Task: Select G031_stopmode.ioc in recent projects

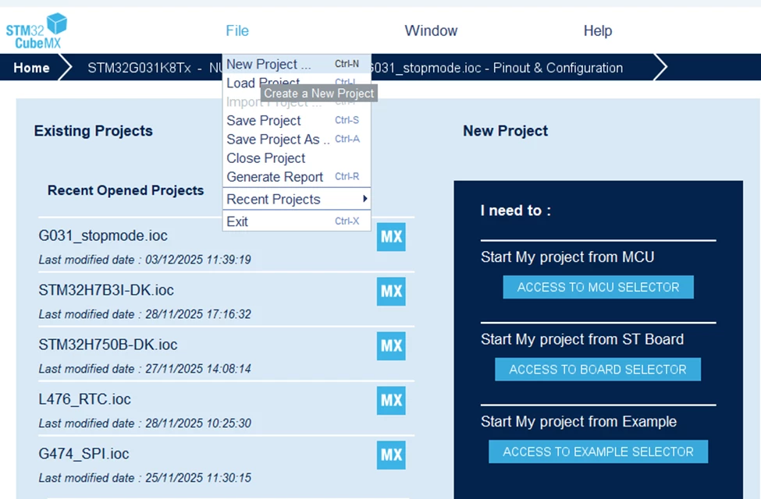Action: coord(103,235)
